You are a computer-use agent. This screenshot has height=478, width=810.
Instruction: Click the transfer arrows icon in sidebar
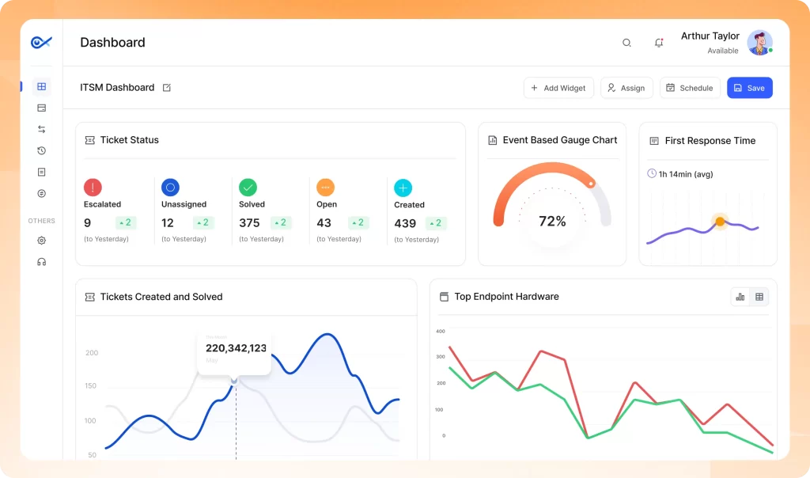tap(42, 129)
